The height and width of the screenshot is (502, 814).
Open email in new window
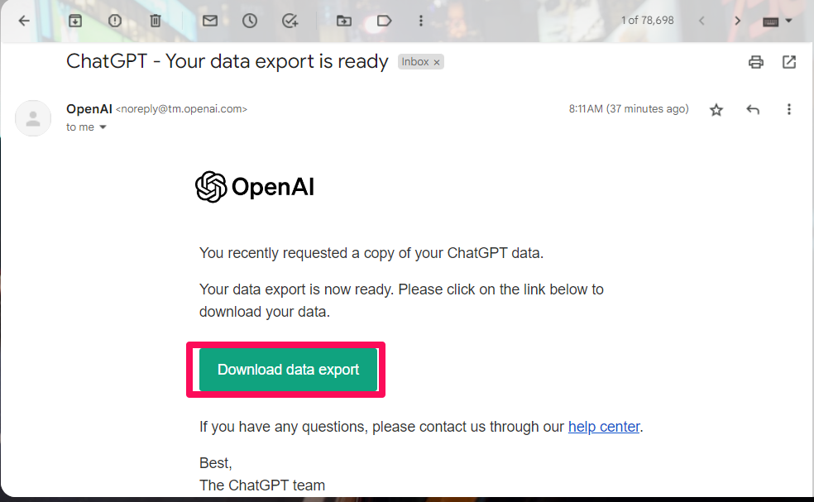click(789, 62)
